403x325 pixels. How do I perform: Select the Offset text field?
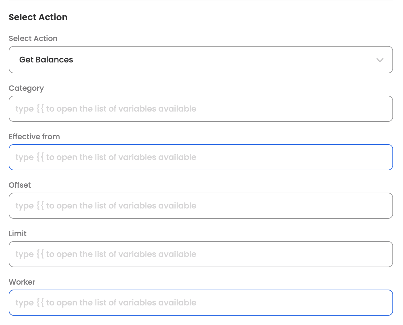[x=280, y=206]
